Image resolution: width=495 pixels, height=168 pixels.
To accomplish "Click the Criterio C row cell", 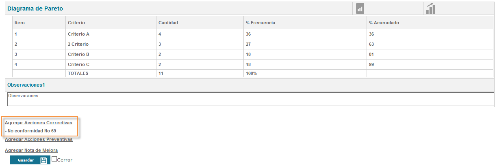I will [x=78, y=64].
